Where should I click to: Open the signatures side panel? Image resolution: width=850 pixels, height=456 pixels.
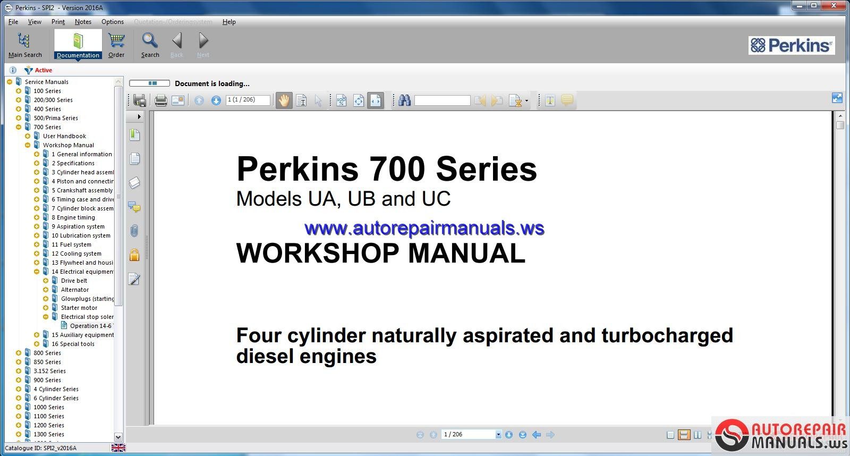pos(134,279)
